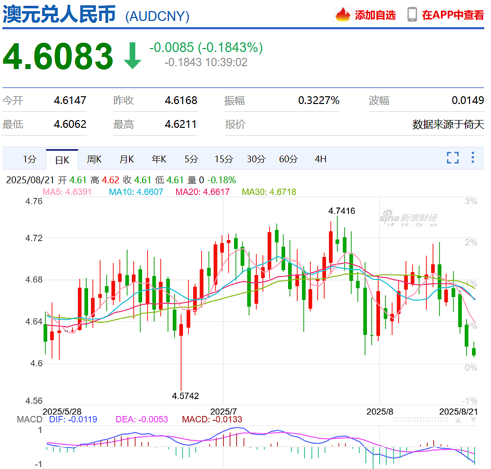The width and height of the screenshot is (491, 469).
Task: Click the 昨收 value 4.6168
Action: (181, 101)
